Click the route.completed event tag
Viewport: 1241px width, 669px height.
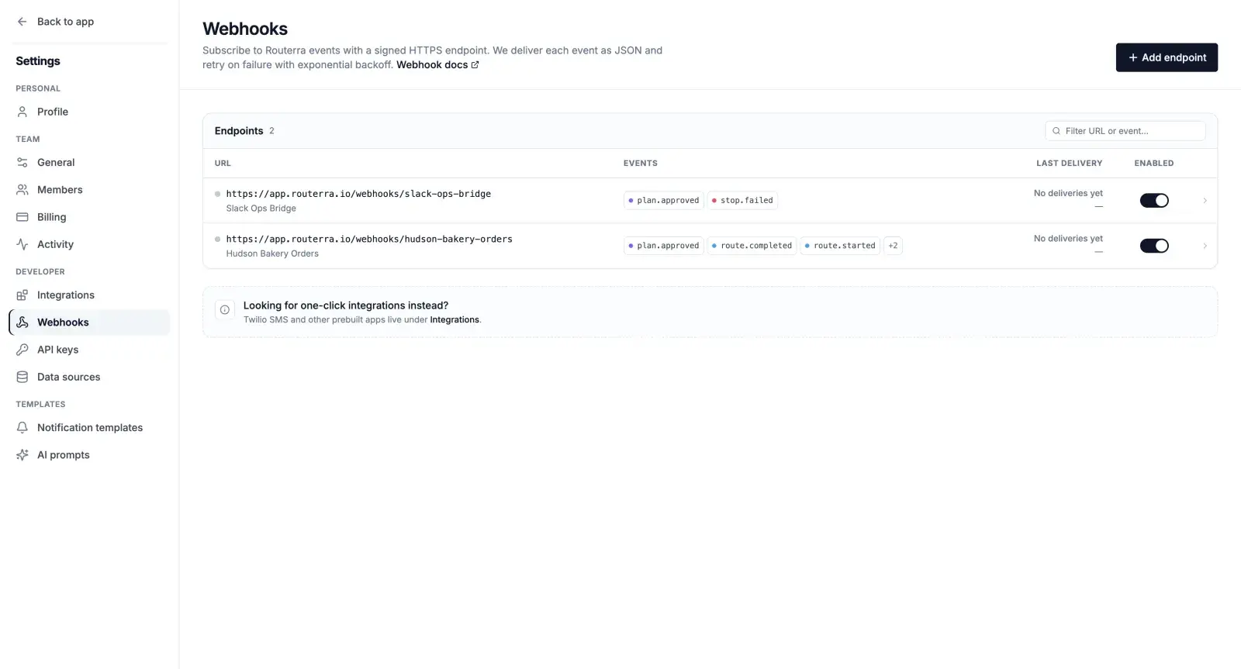tap(752, 246)
